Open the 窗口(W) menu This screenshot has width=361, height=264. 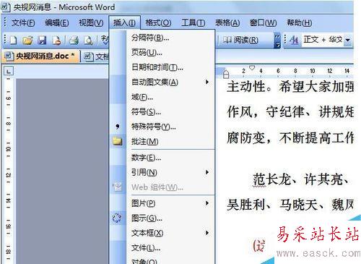pos(263,23)
